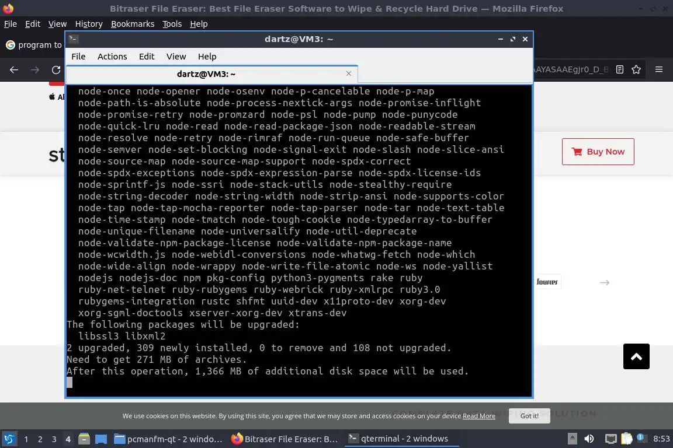Open the Actions menu in the terminal
The image size is (673, 448).
tap(112, 57)
